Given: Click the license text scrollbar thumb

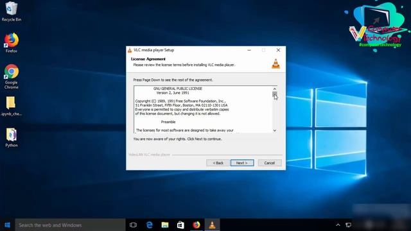Looking at the screenshot, I should (274, 94).
